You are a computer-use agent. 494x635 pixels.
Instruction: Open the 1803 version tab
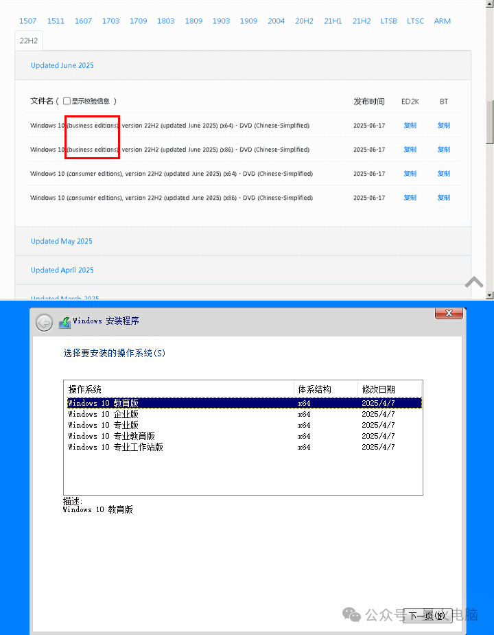[x=165, y=21]
